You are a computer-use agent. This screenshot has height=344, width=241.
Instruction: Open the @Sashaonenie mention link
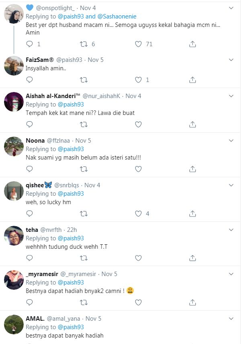[x=117, y=16]
